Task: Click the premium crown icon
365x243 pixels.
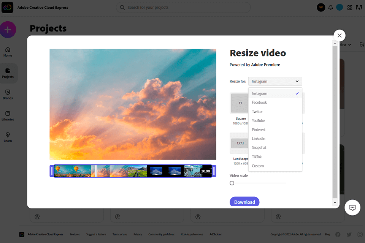Action: tap(321, 8)
